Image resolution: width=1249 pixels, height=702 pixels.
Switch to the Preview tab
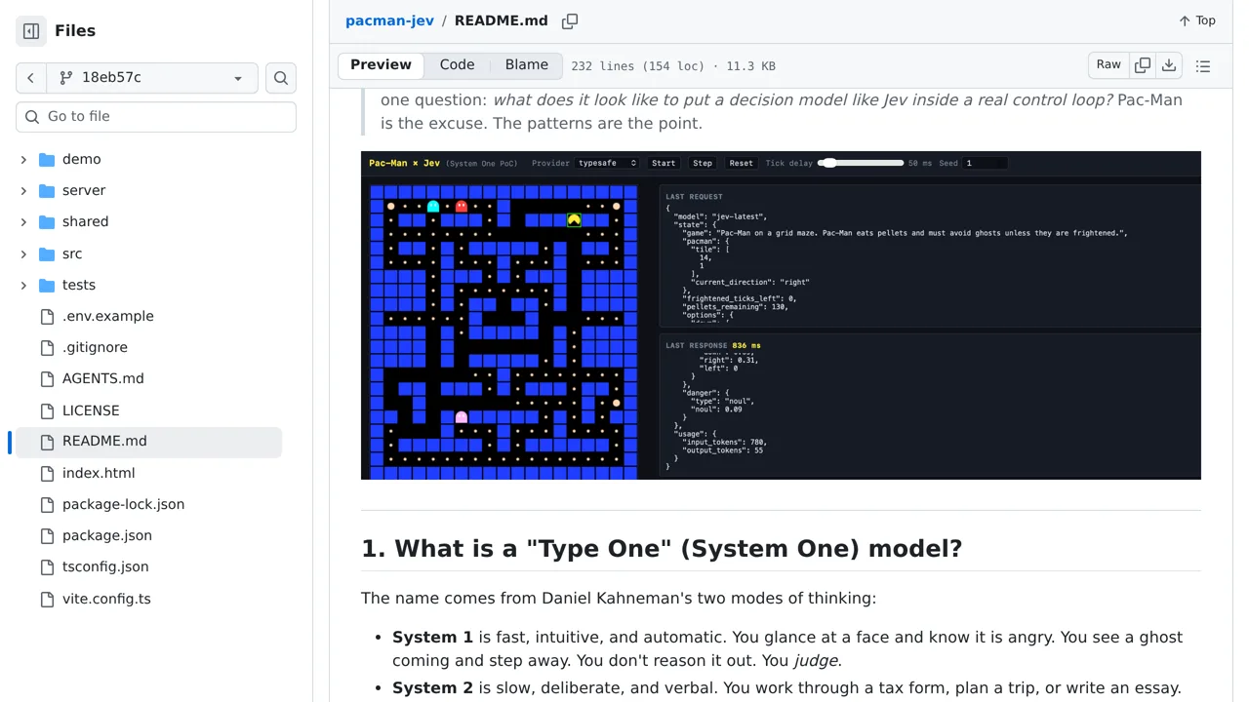[381, 65]
